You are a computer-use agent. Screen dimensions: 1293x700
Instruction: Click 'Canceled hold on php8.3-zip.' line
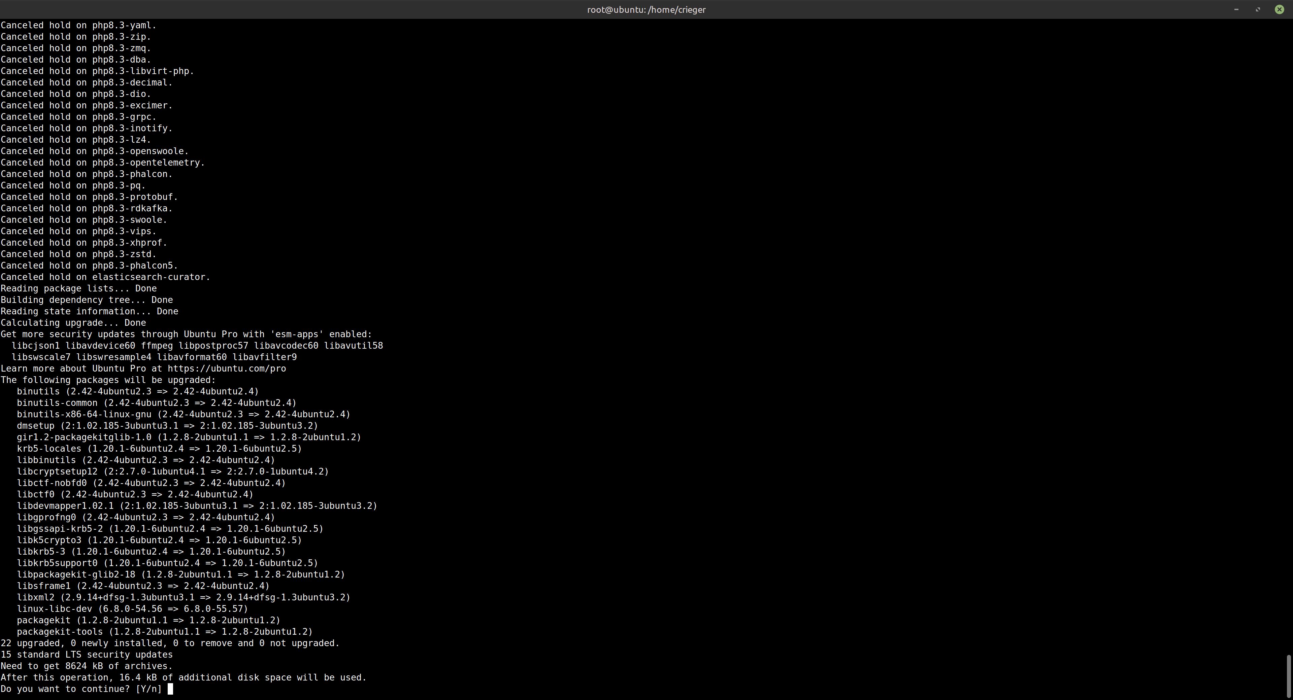(x=76, y=37)
